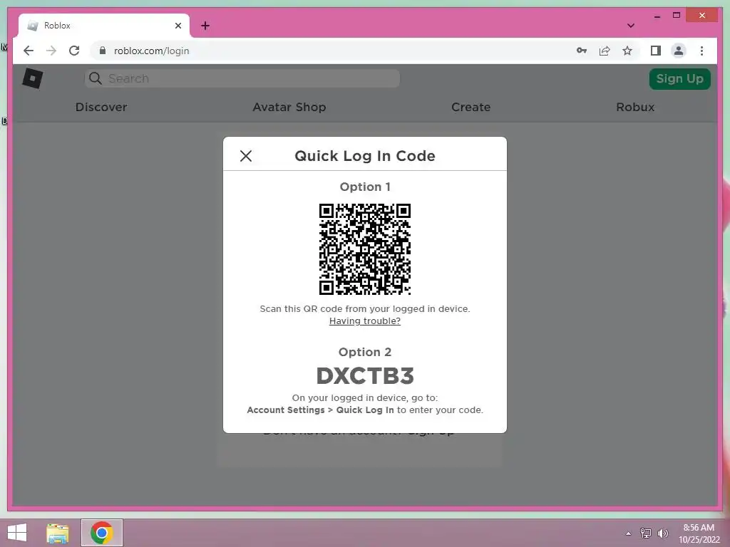Go to the Create section
The image size is (730, 547).
(x=471, y=107)
